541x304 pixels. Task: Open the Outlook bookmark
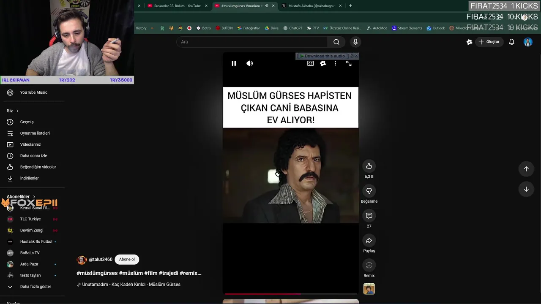click(x=436, y=28)
